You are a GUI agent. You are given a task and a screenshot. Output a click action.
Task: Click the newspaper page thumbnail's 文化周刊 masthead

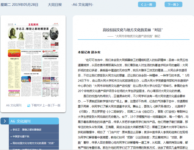tap(33, 24)
